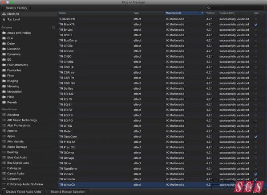
Task: Enable the Use checkbox for T-RackS CS
Action: (255, 19)
